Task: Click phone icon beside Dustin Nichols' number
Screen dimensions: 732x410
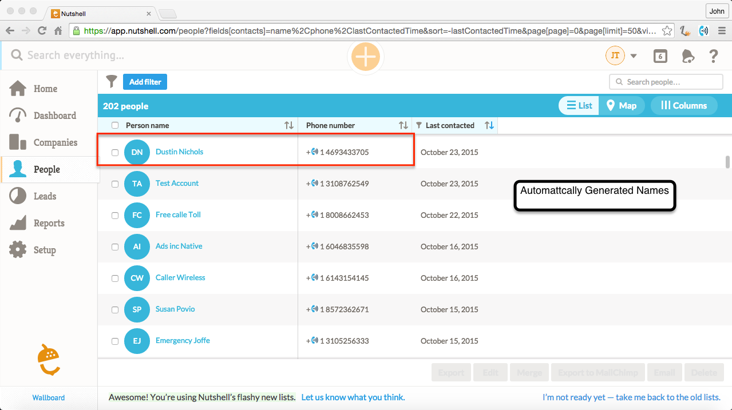Action: point(314,152)
